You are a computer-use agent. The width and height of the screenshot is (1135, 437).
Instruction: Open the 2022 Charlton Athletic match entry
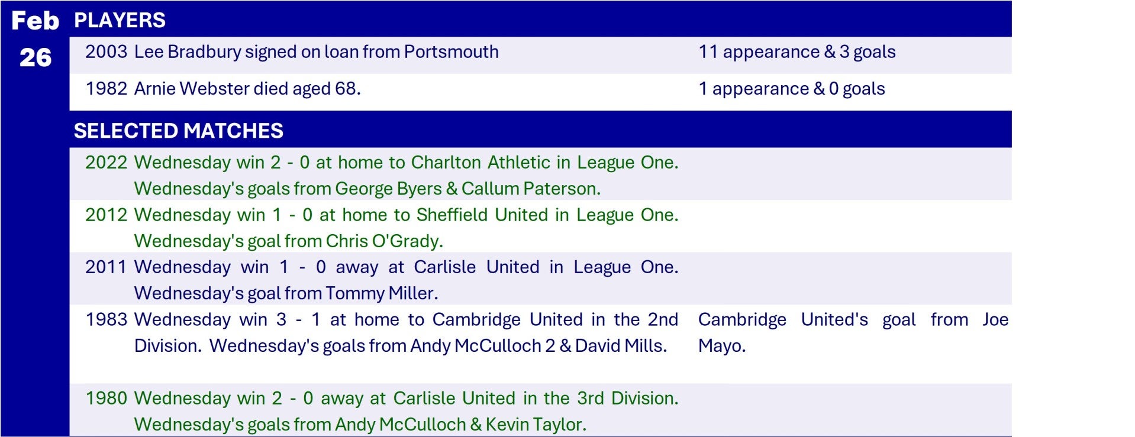coord(405,163)
